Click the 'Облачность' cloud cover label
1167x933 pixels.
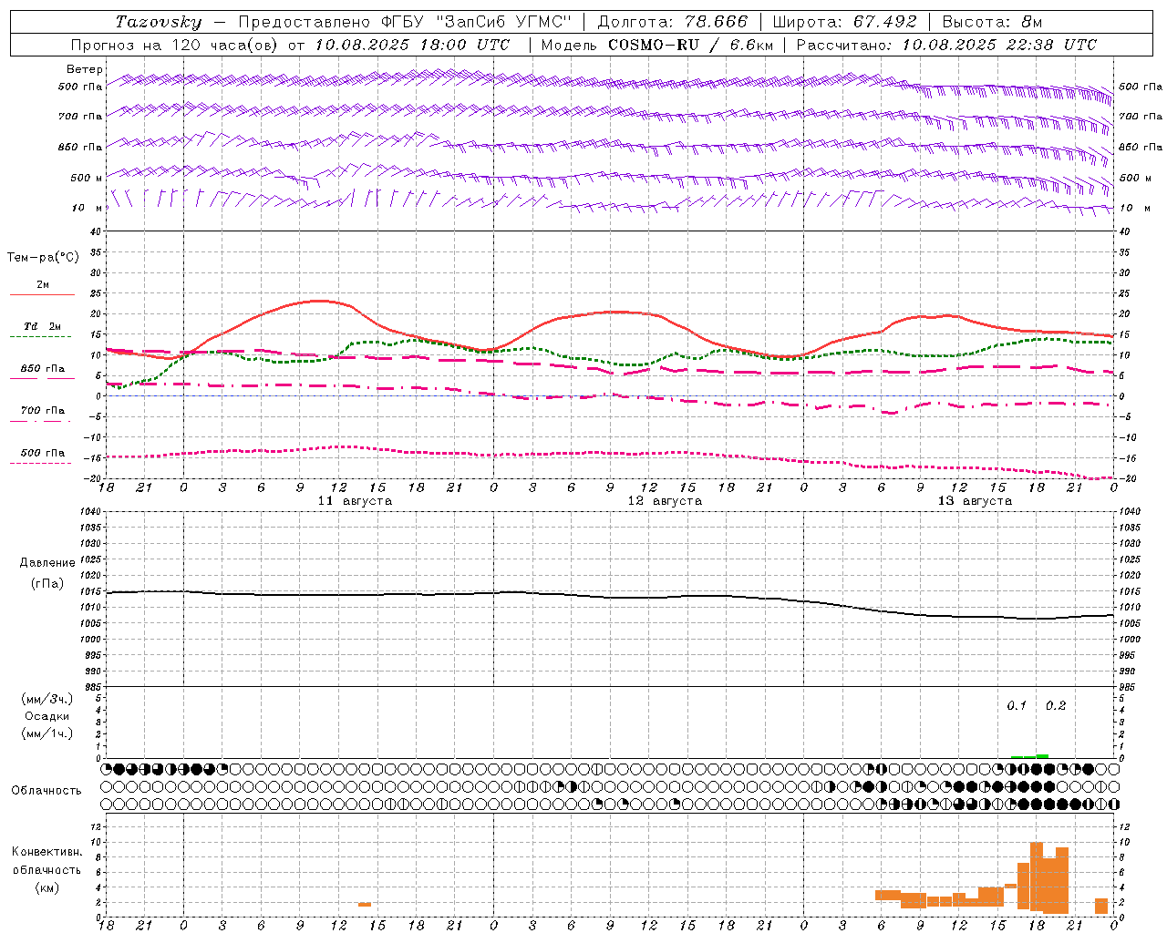pyautogui.click(x=46, y=791)
